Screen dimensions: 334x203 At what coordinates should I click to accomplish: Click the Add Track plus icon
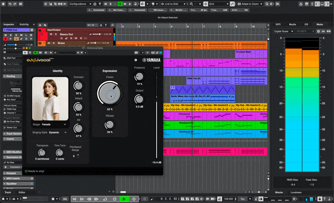point(40,25)
